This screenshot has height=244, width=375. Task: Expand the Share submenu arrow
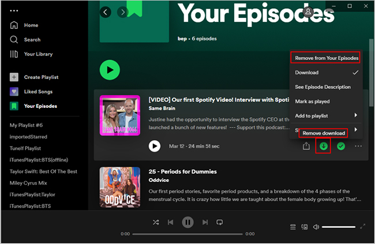pyautogui.click(x=355, y=129)
